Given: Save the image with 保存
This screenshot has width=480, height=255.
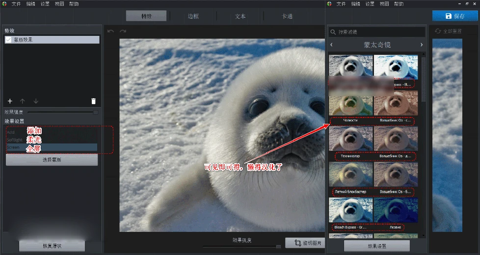Looking at the screenshot, I should [455, 16].
